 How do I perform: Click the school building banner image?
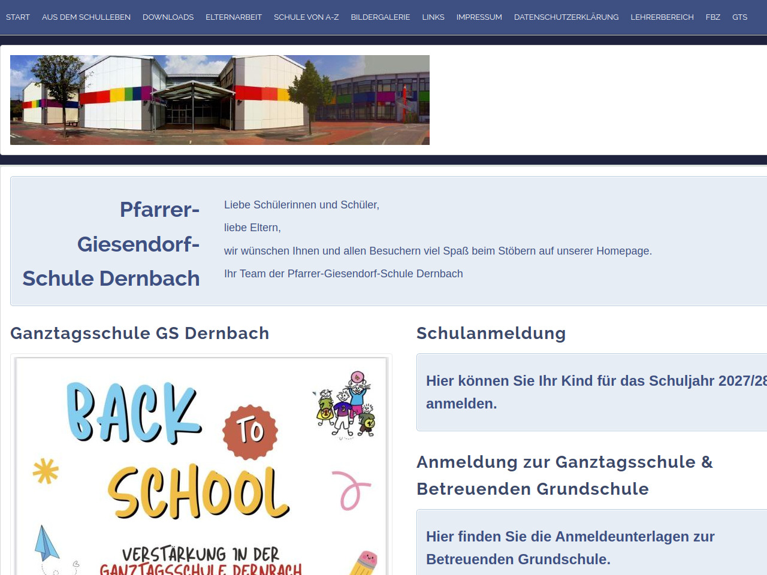point(220,100)
